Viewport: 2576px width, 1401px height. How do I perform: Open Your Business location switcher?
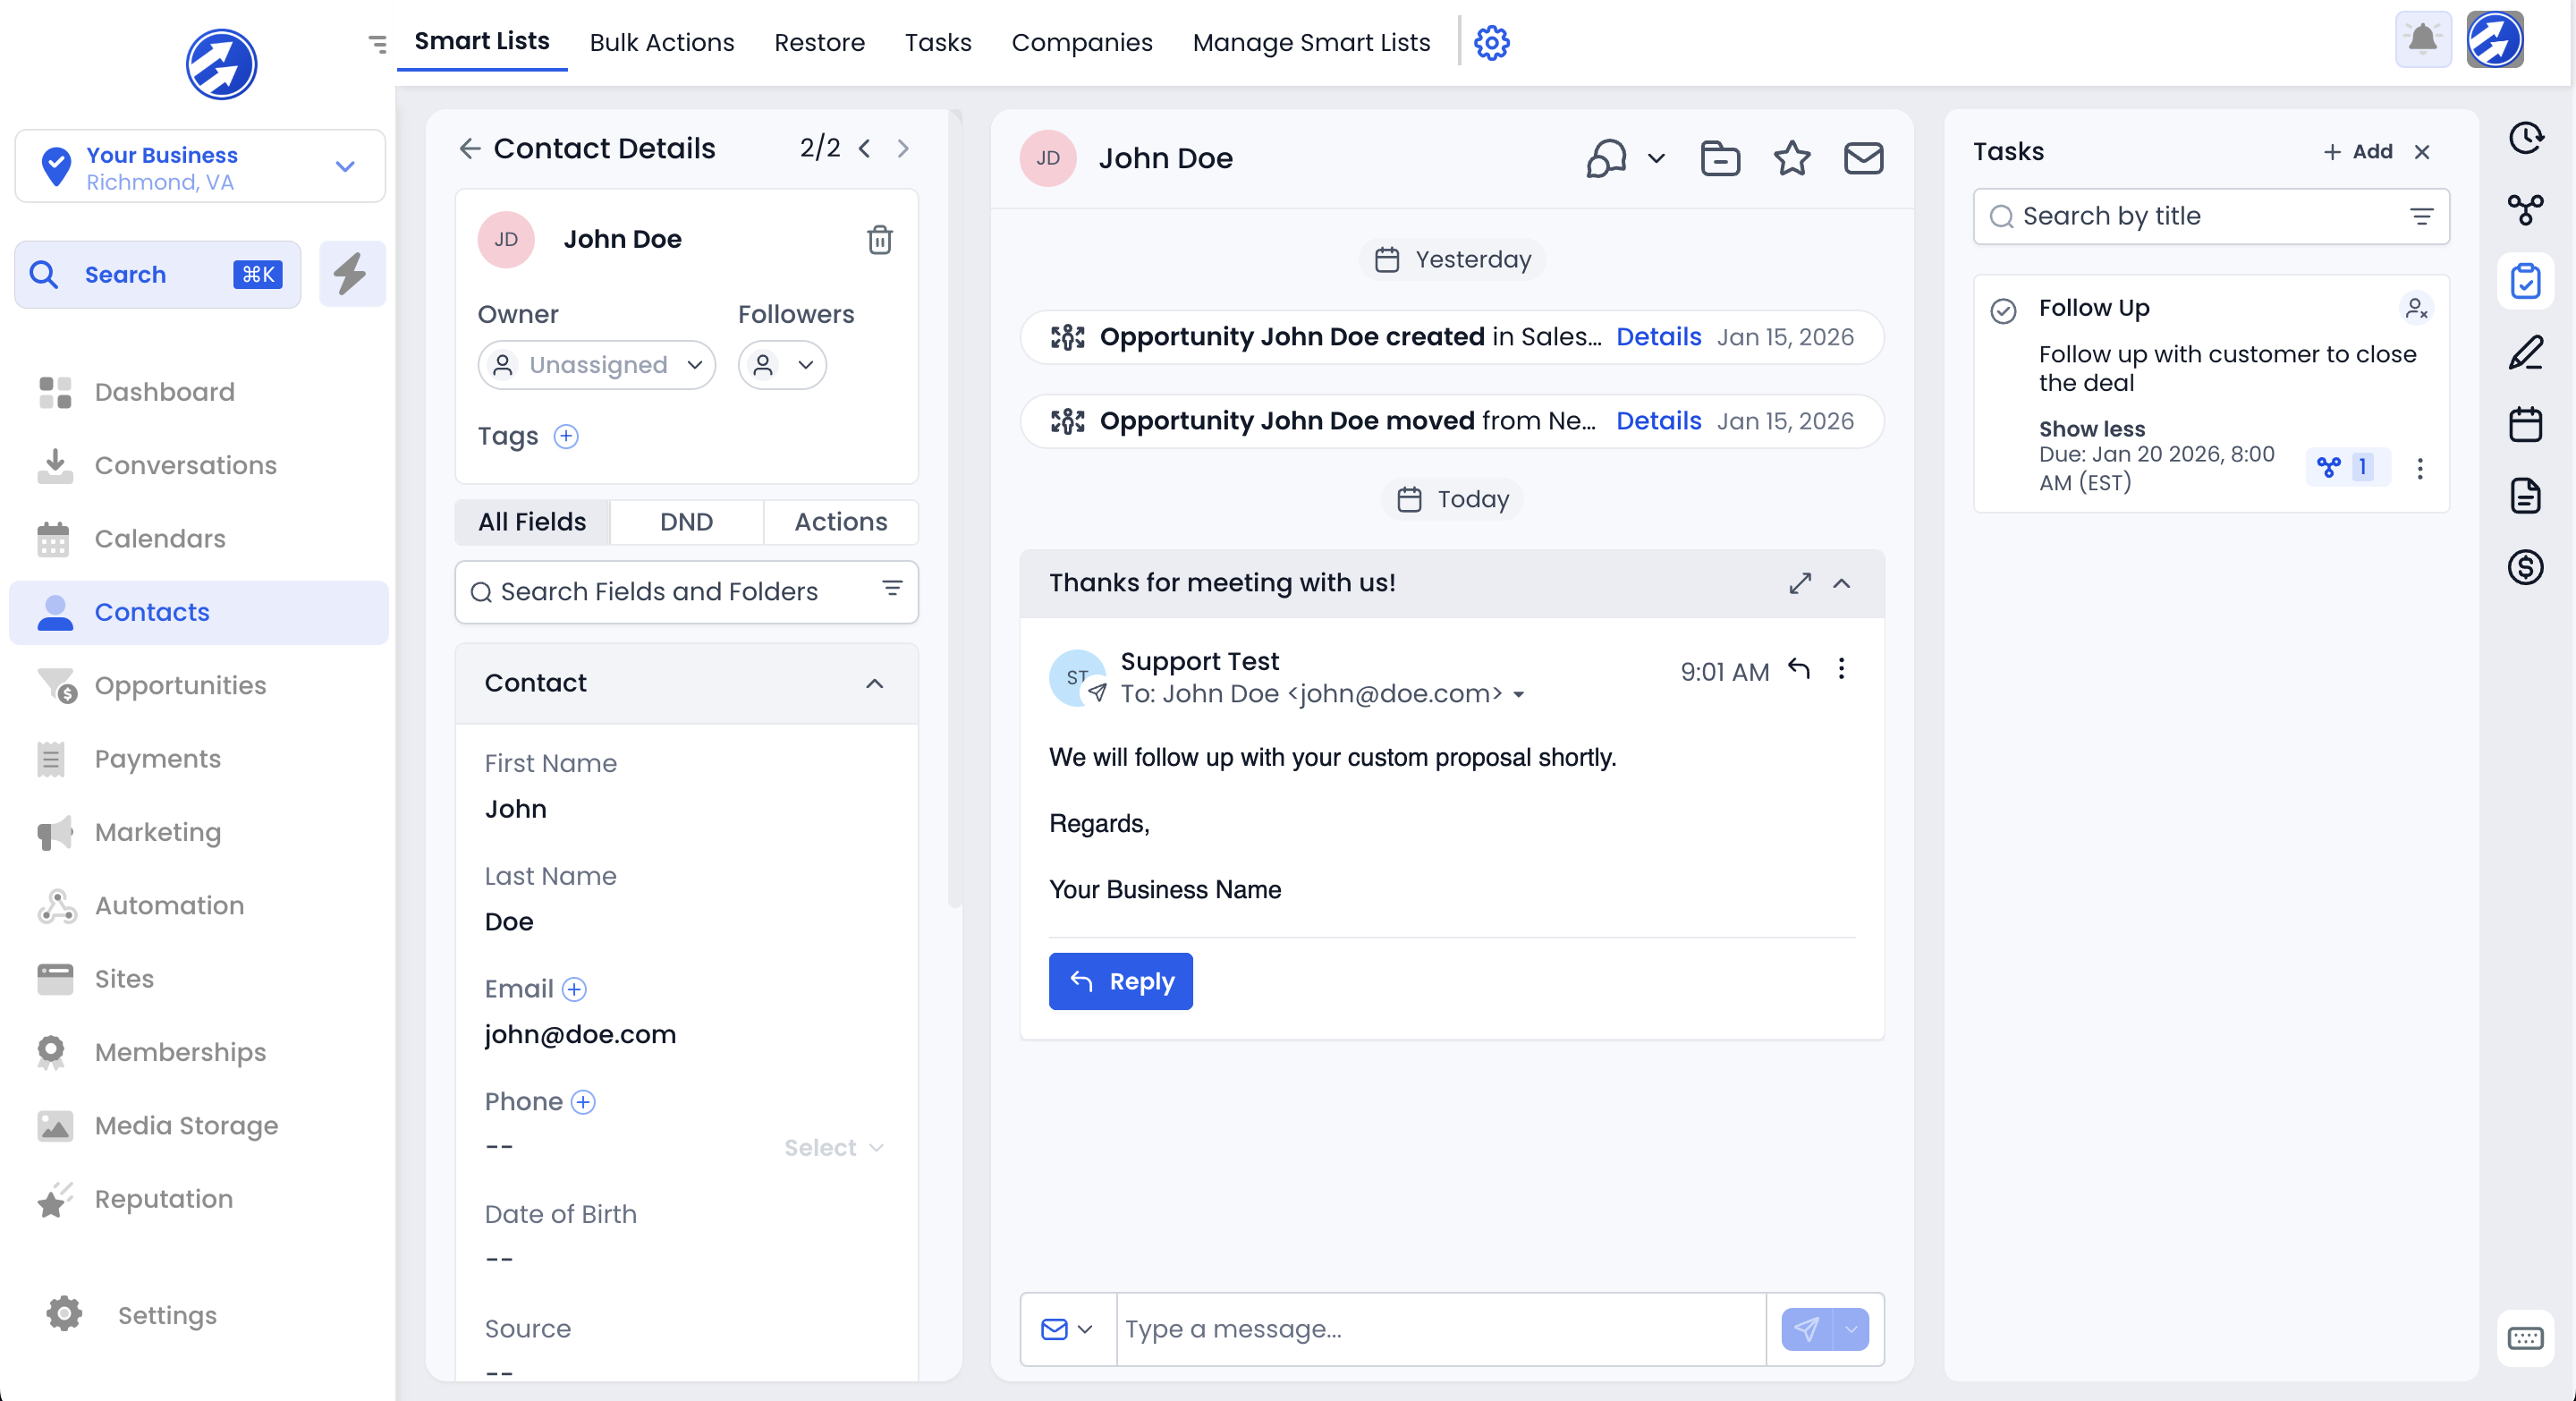pyautogui.click(x=200, y=167)
